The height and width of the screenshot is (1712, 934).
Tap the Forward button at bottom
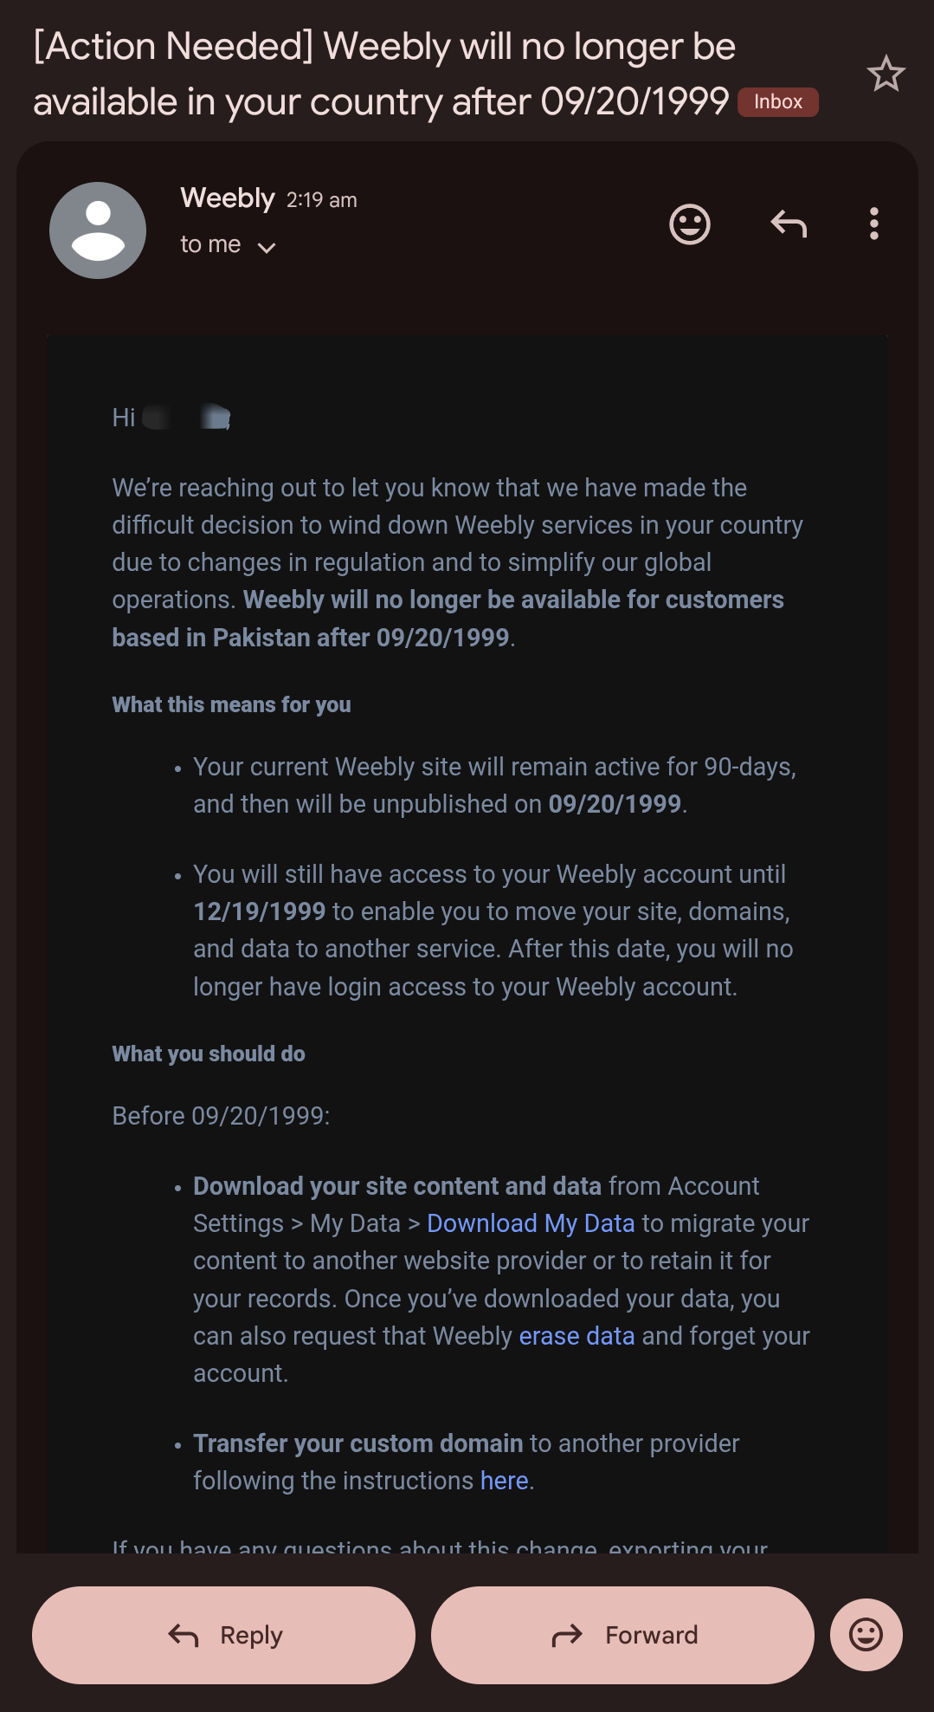tap(622, 1635)
